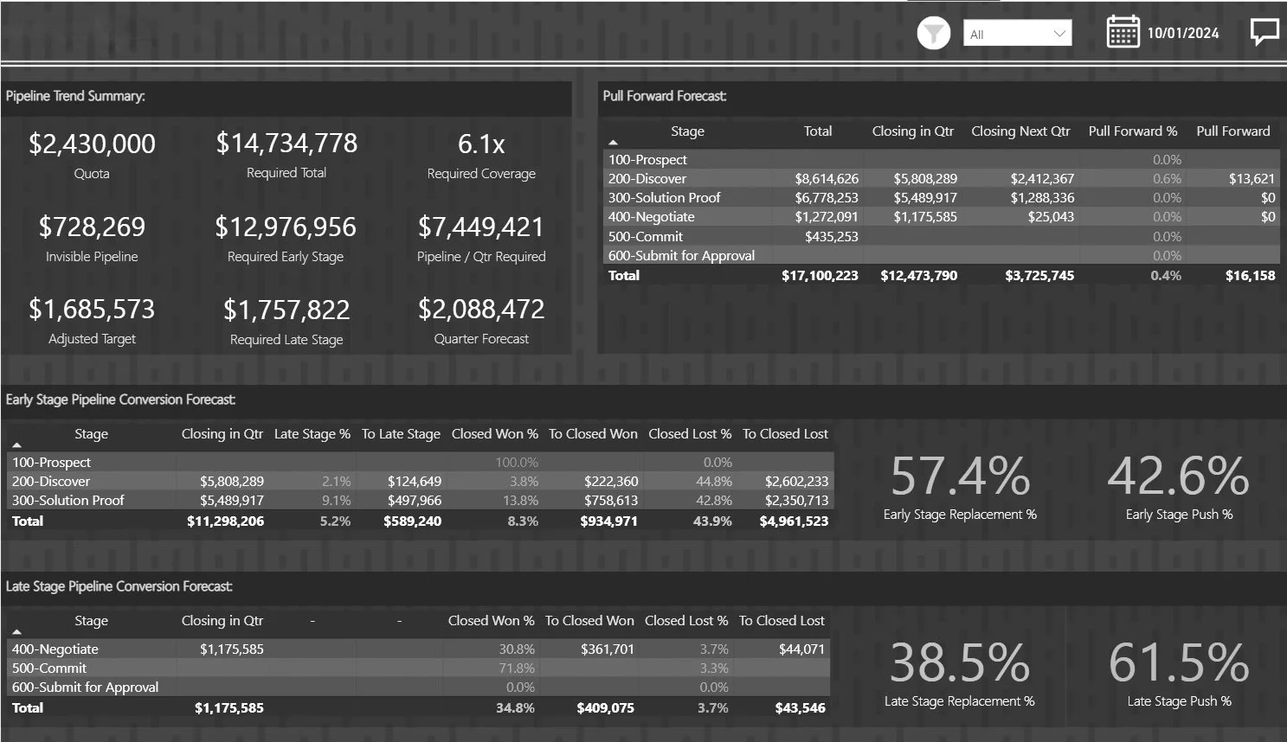Select the $1,757,822 Required Late Stage value
The width and height of the screenshot is (1287, 742).
[286, 310]
